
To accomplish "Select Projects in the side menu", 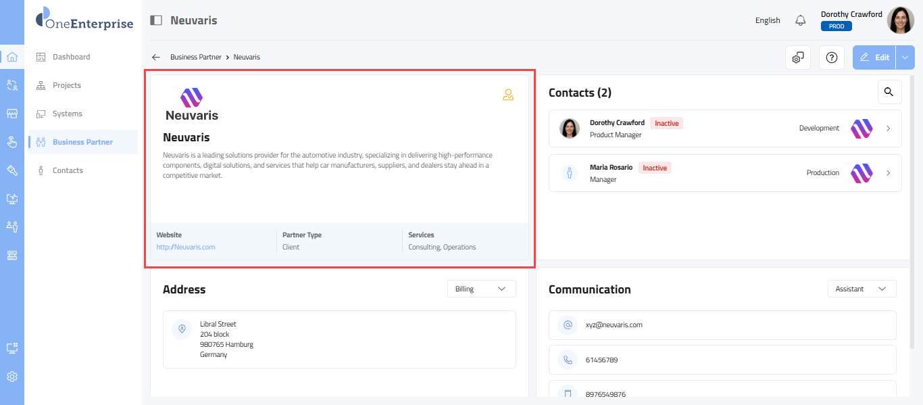I will click(67, 85).
